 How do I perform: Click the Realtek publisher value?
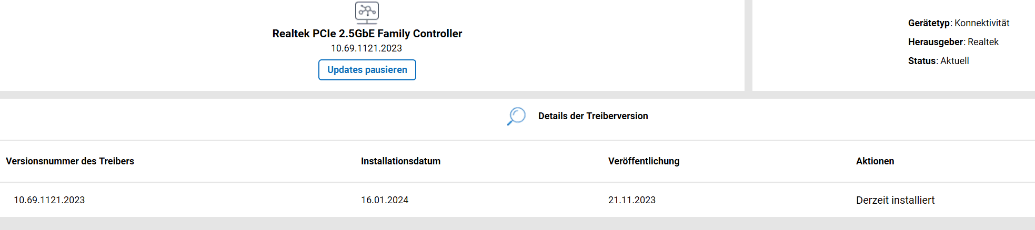[983, 42]
